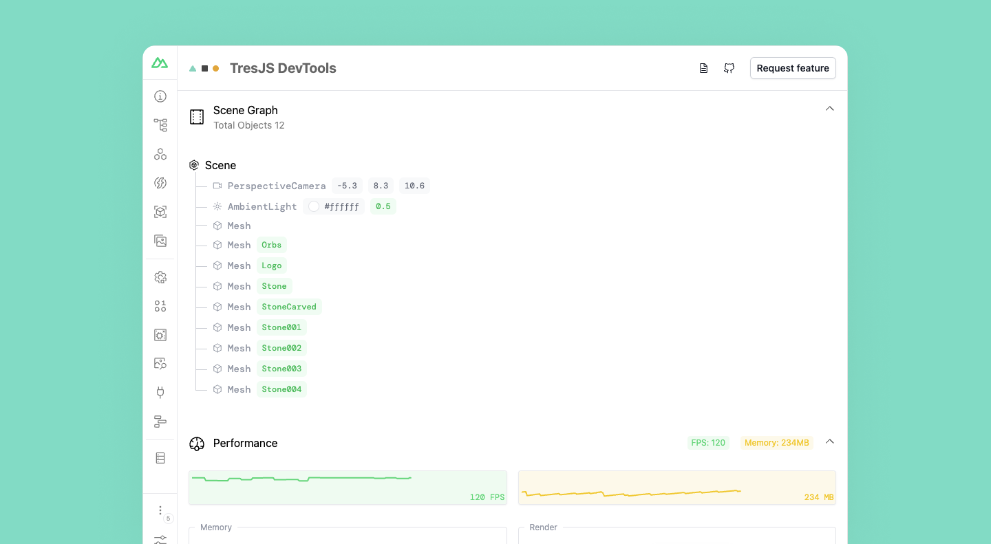
Task: Select the PerspectiveCamera tree row
Action: [321, 186]
